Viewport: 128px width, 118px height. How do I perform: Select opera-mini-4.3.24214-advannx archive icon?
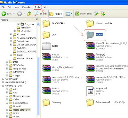tap(46, 80)
